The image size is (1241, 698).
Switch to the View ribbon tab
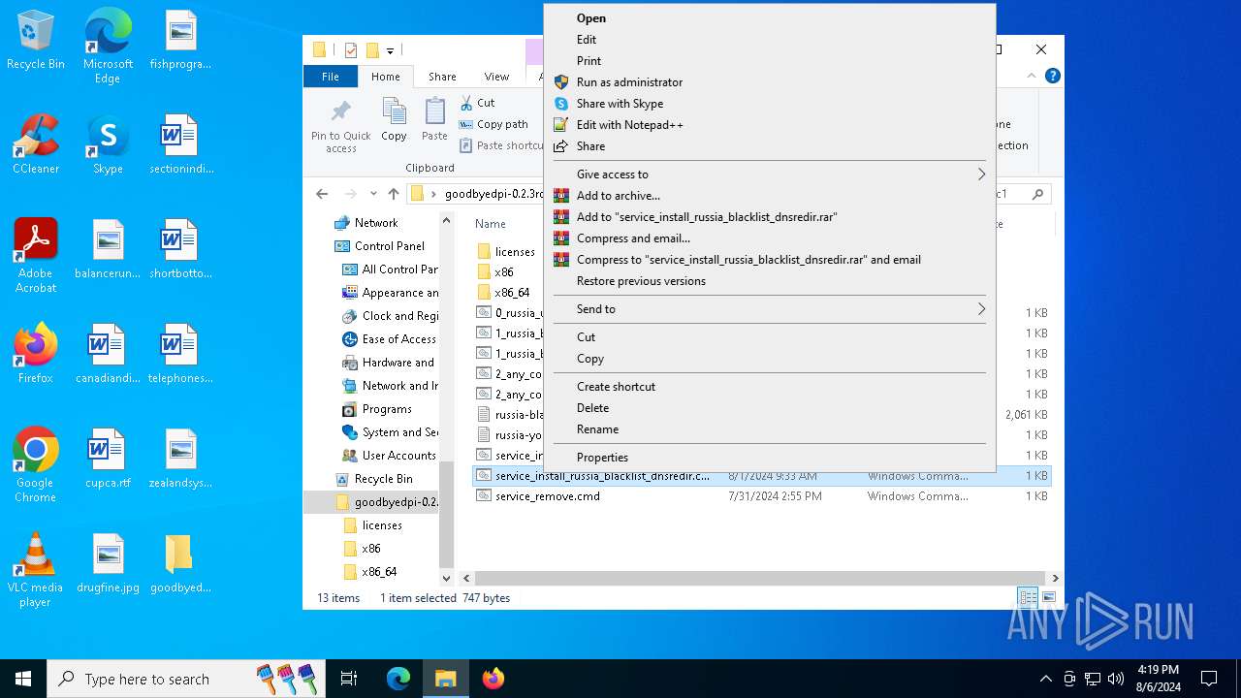point(496,77)
